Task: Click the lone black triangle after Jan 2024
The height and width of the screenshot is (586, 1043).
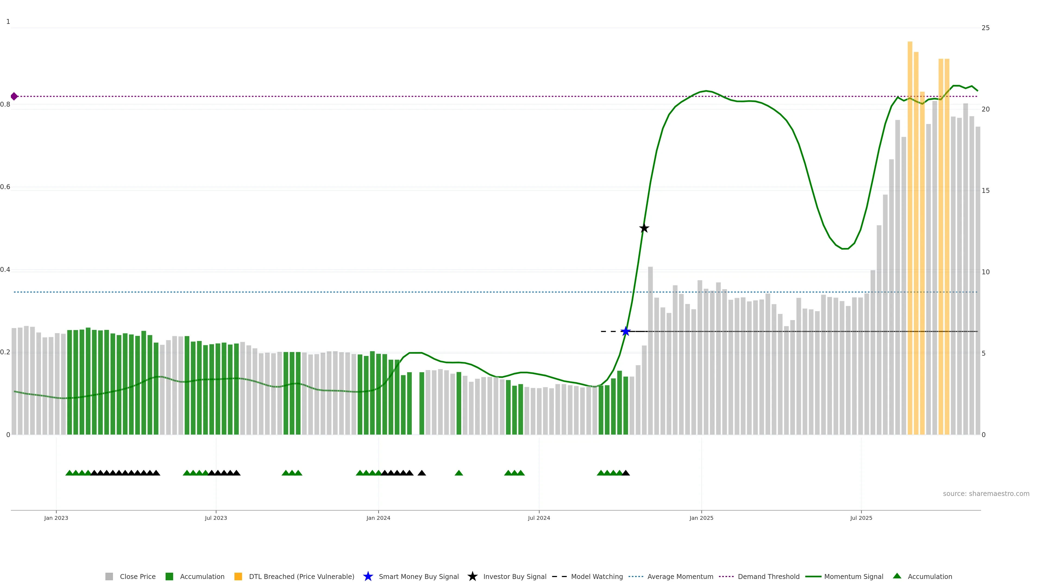Action: pyautogui.click(x=422, y=473)
